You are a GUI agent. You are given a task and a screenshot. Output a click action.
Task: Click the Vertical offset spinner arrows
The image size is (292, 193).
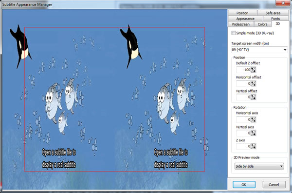[x=253, y=97]
